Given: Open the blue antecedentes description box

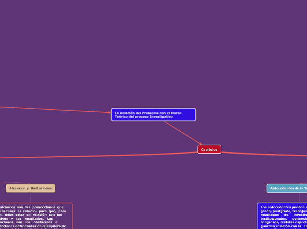Looking at the screenshot, I should (282, 216).
